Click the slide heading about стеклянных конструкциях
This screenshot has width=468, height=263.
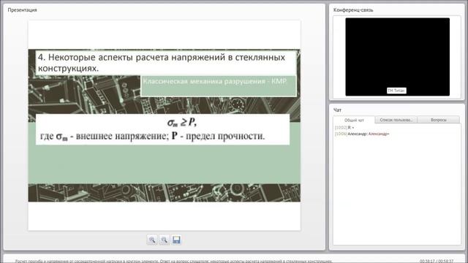[x=166, y=63]
